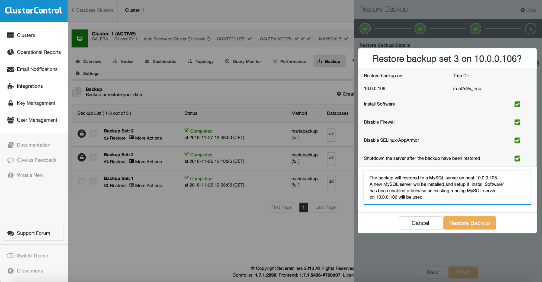542x282 pixels.
Task: Click the Finish button in wizard
Action: (463, 272)
